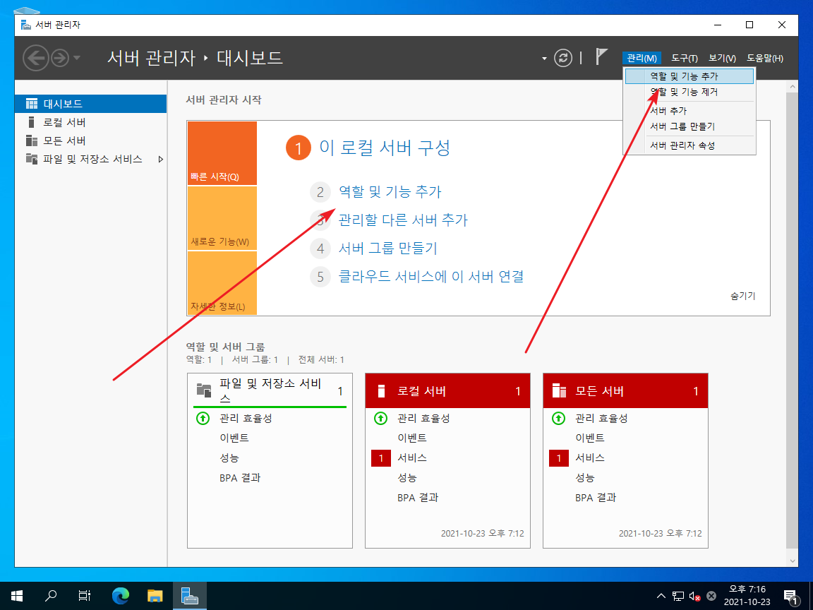Open Task View on the taskbar

[x=85, y=595]
